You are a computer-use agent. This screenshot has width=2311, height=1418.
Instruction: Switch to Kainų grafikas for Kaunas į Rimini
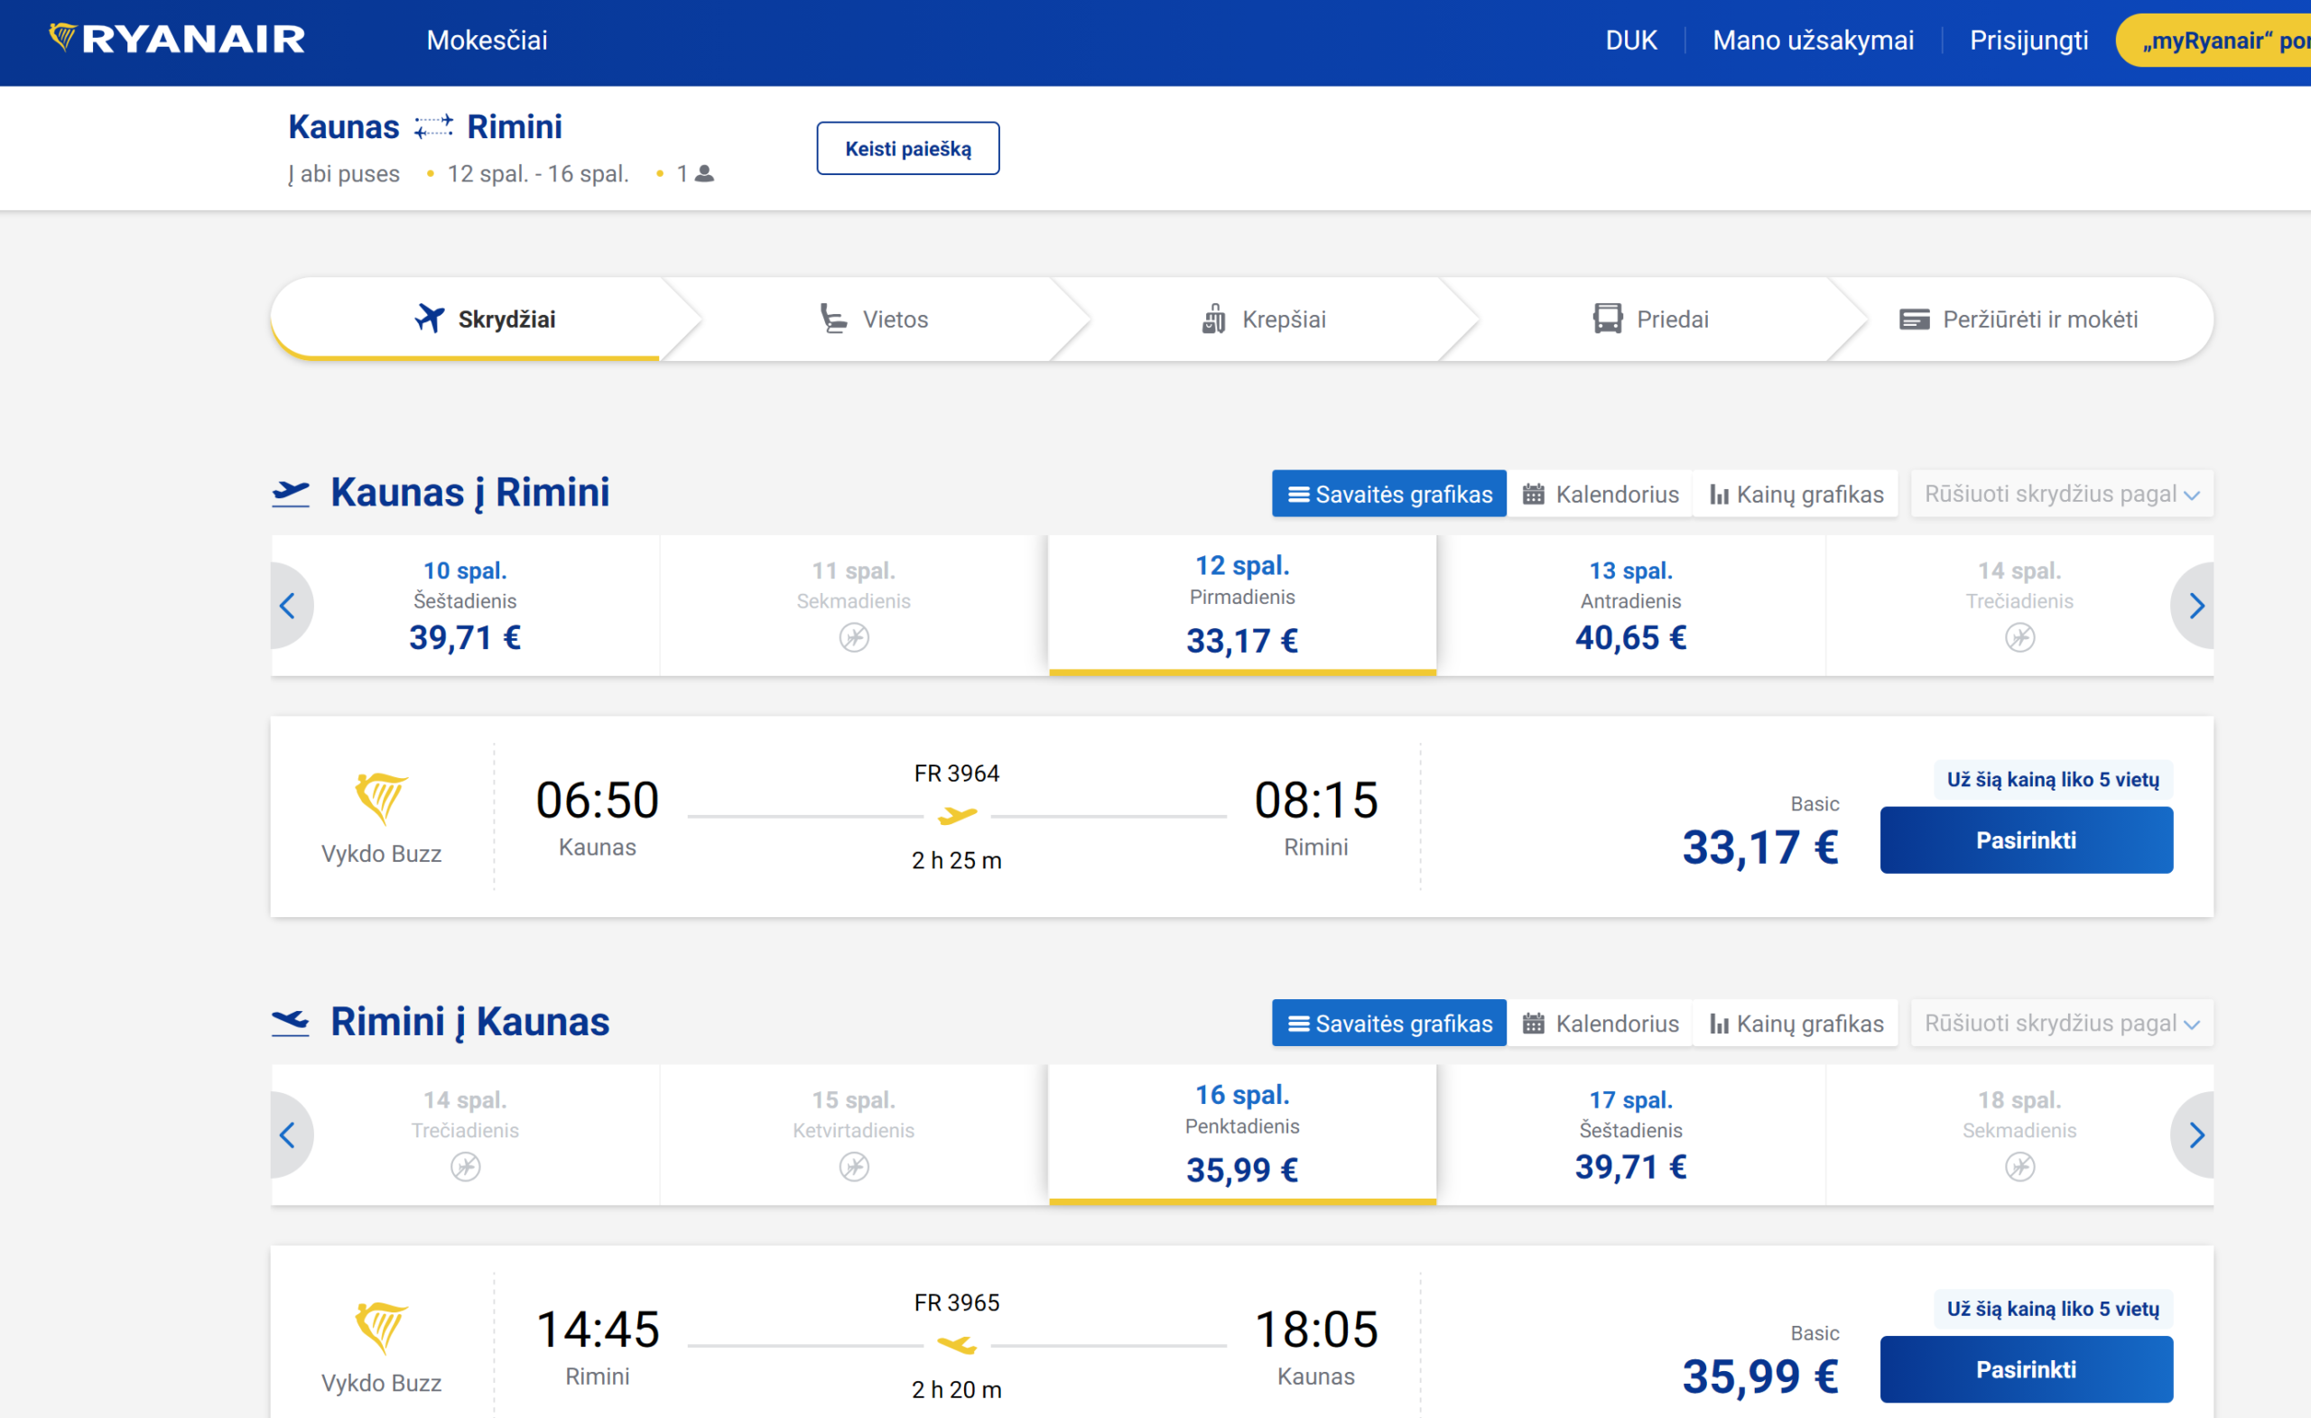[x=1796, y=495]
